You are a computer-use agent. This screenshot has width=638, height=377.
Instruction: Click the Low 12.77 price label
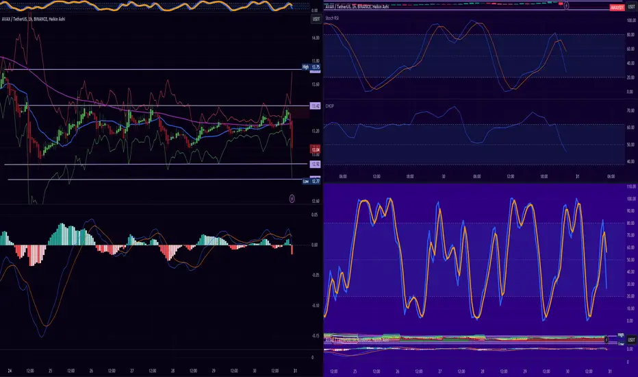point(311,181)
